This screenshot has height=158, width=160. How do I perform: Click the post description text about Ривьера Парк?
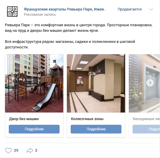point(79,36)
